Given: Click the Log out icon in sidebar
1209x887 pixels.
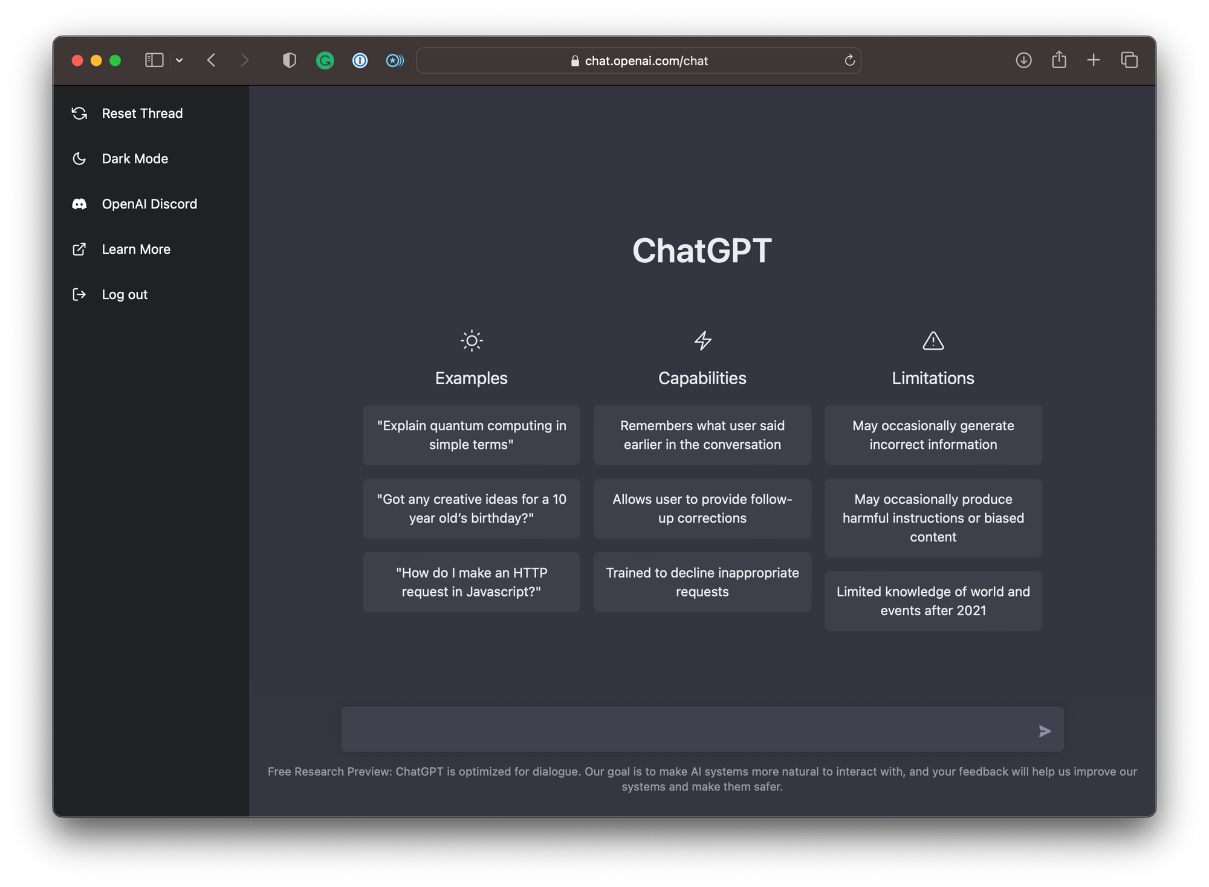Looking at the screenshot, I should pyautogui.click(x=80, y=294).
